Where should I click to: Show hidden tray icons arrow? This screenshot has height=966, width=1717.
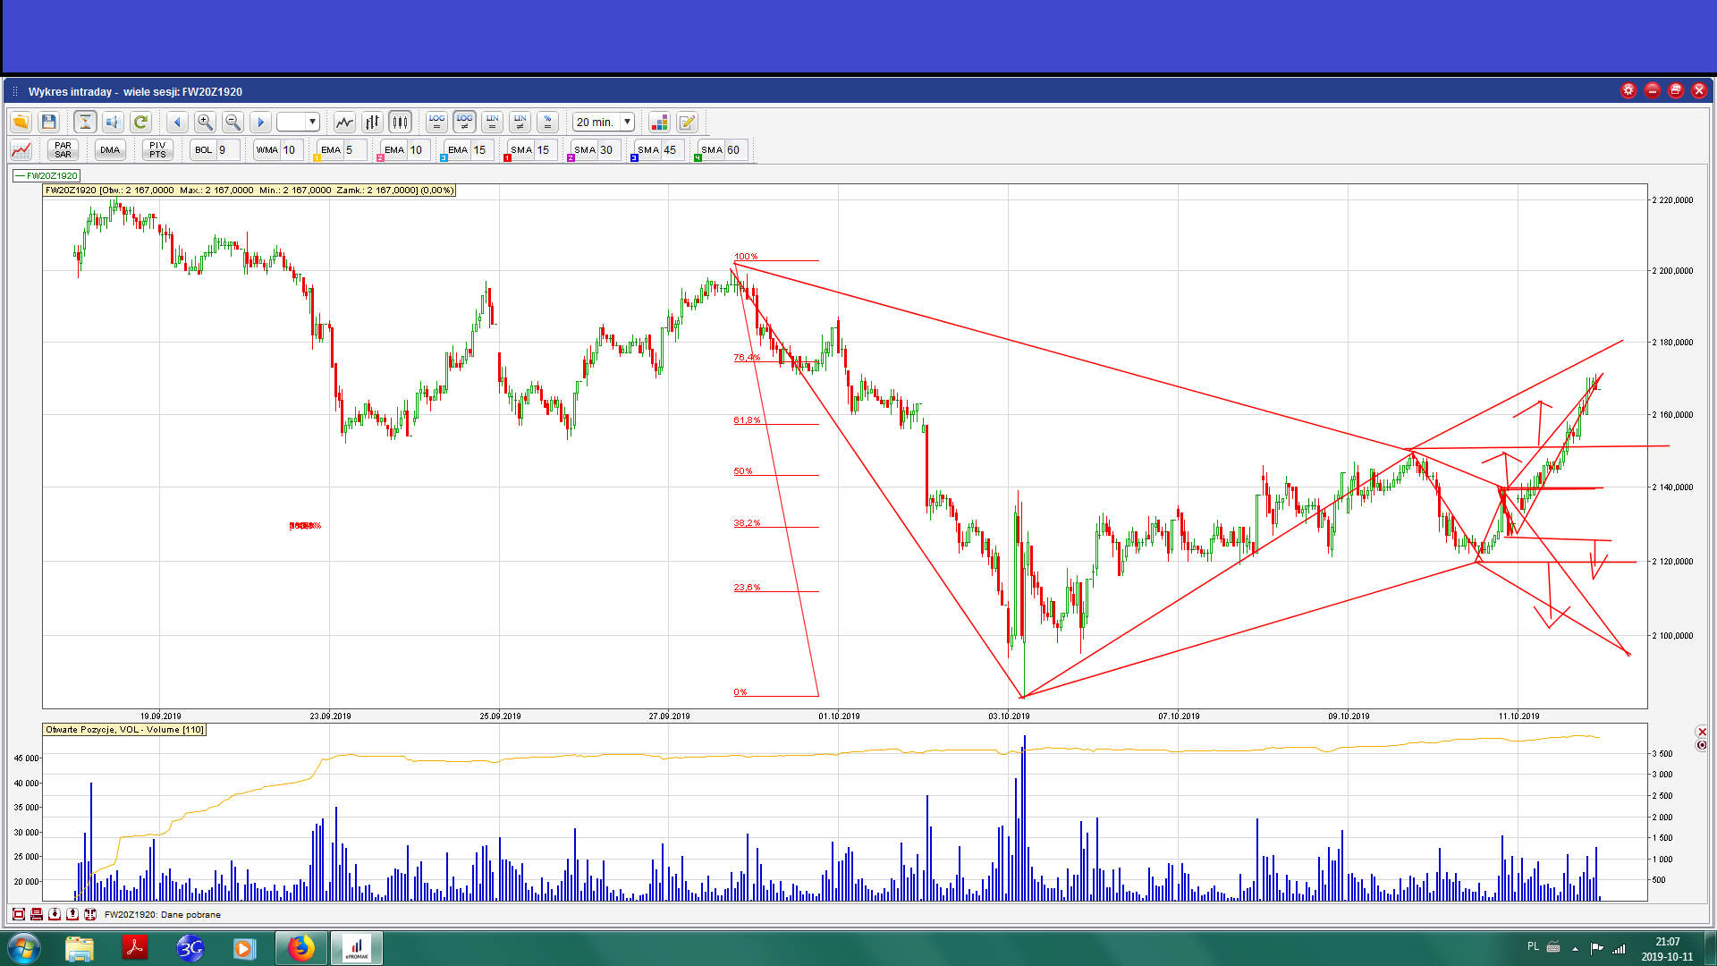[1575, 948]
